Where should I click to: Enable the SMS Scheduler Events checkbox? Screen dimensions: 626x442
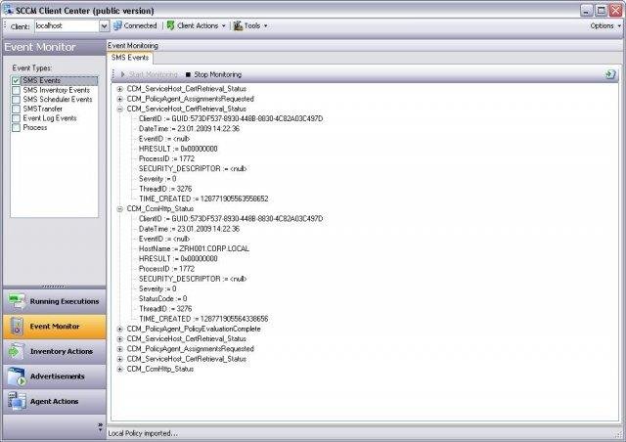coord(16,100)
